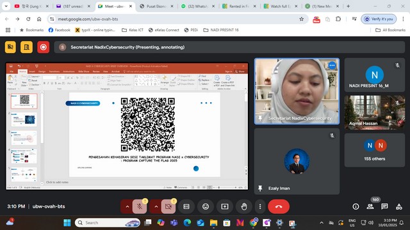
Task: Show the people panel icon
Action: tap(370, 206)
